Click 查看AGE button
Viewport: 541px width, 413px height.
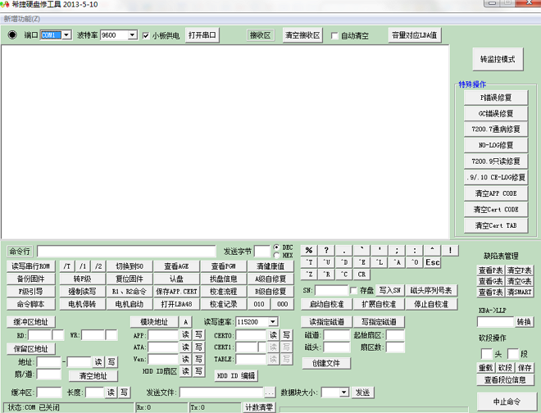point(176,266)
